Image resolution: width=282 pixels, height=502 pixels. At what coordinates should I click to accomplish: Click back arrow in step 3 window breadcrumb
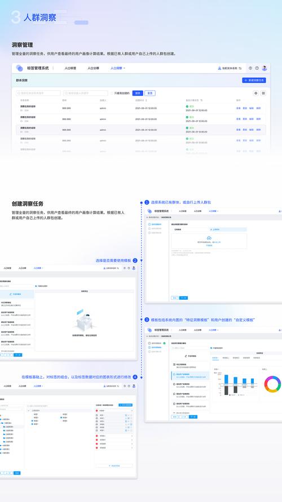click(x=147, y=336)
